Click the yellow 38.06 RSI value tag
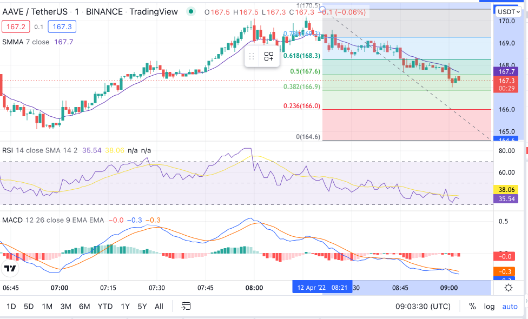This screenshot has width=528, height=319. tap(506, 190)
